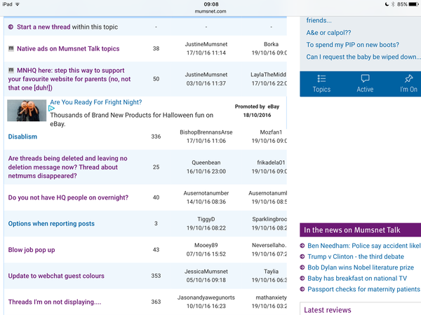Open 'friends...' link at top of sidebar
The image size is (421, 315).
click(x=319, y=20)
